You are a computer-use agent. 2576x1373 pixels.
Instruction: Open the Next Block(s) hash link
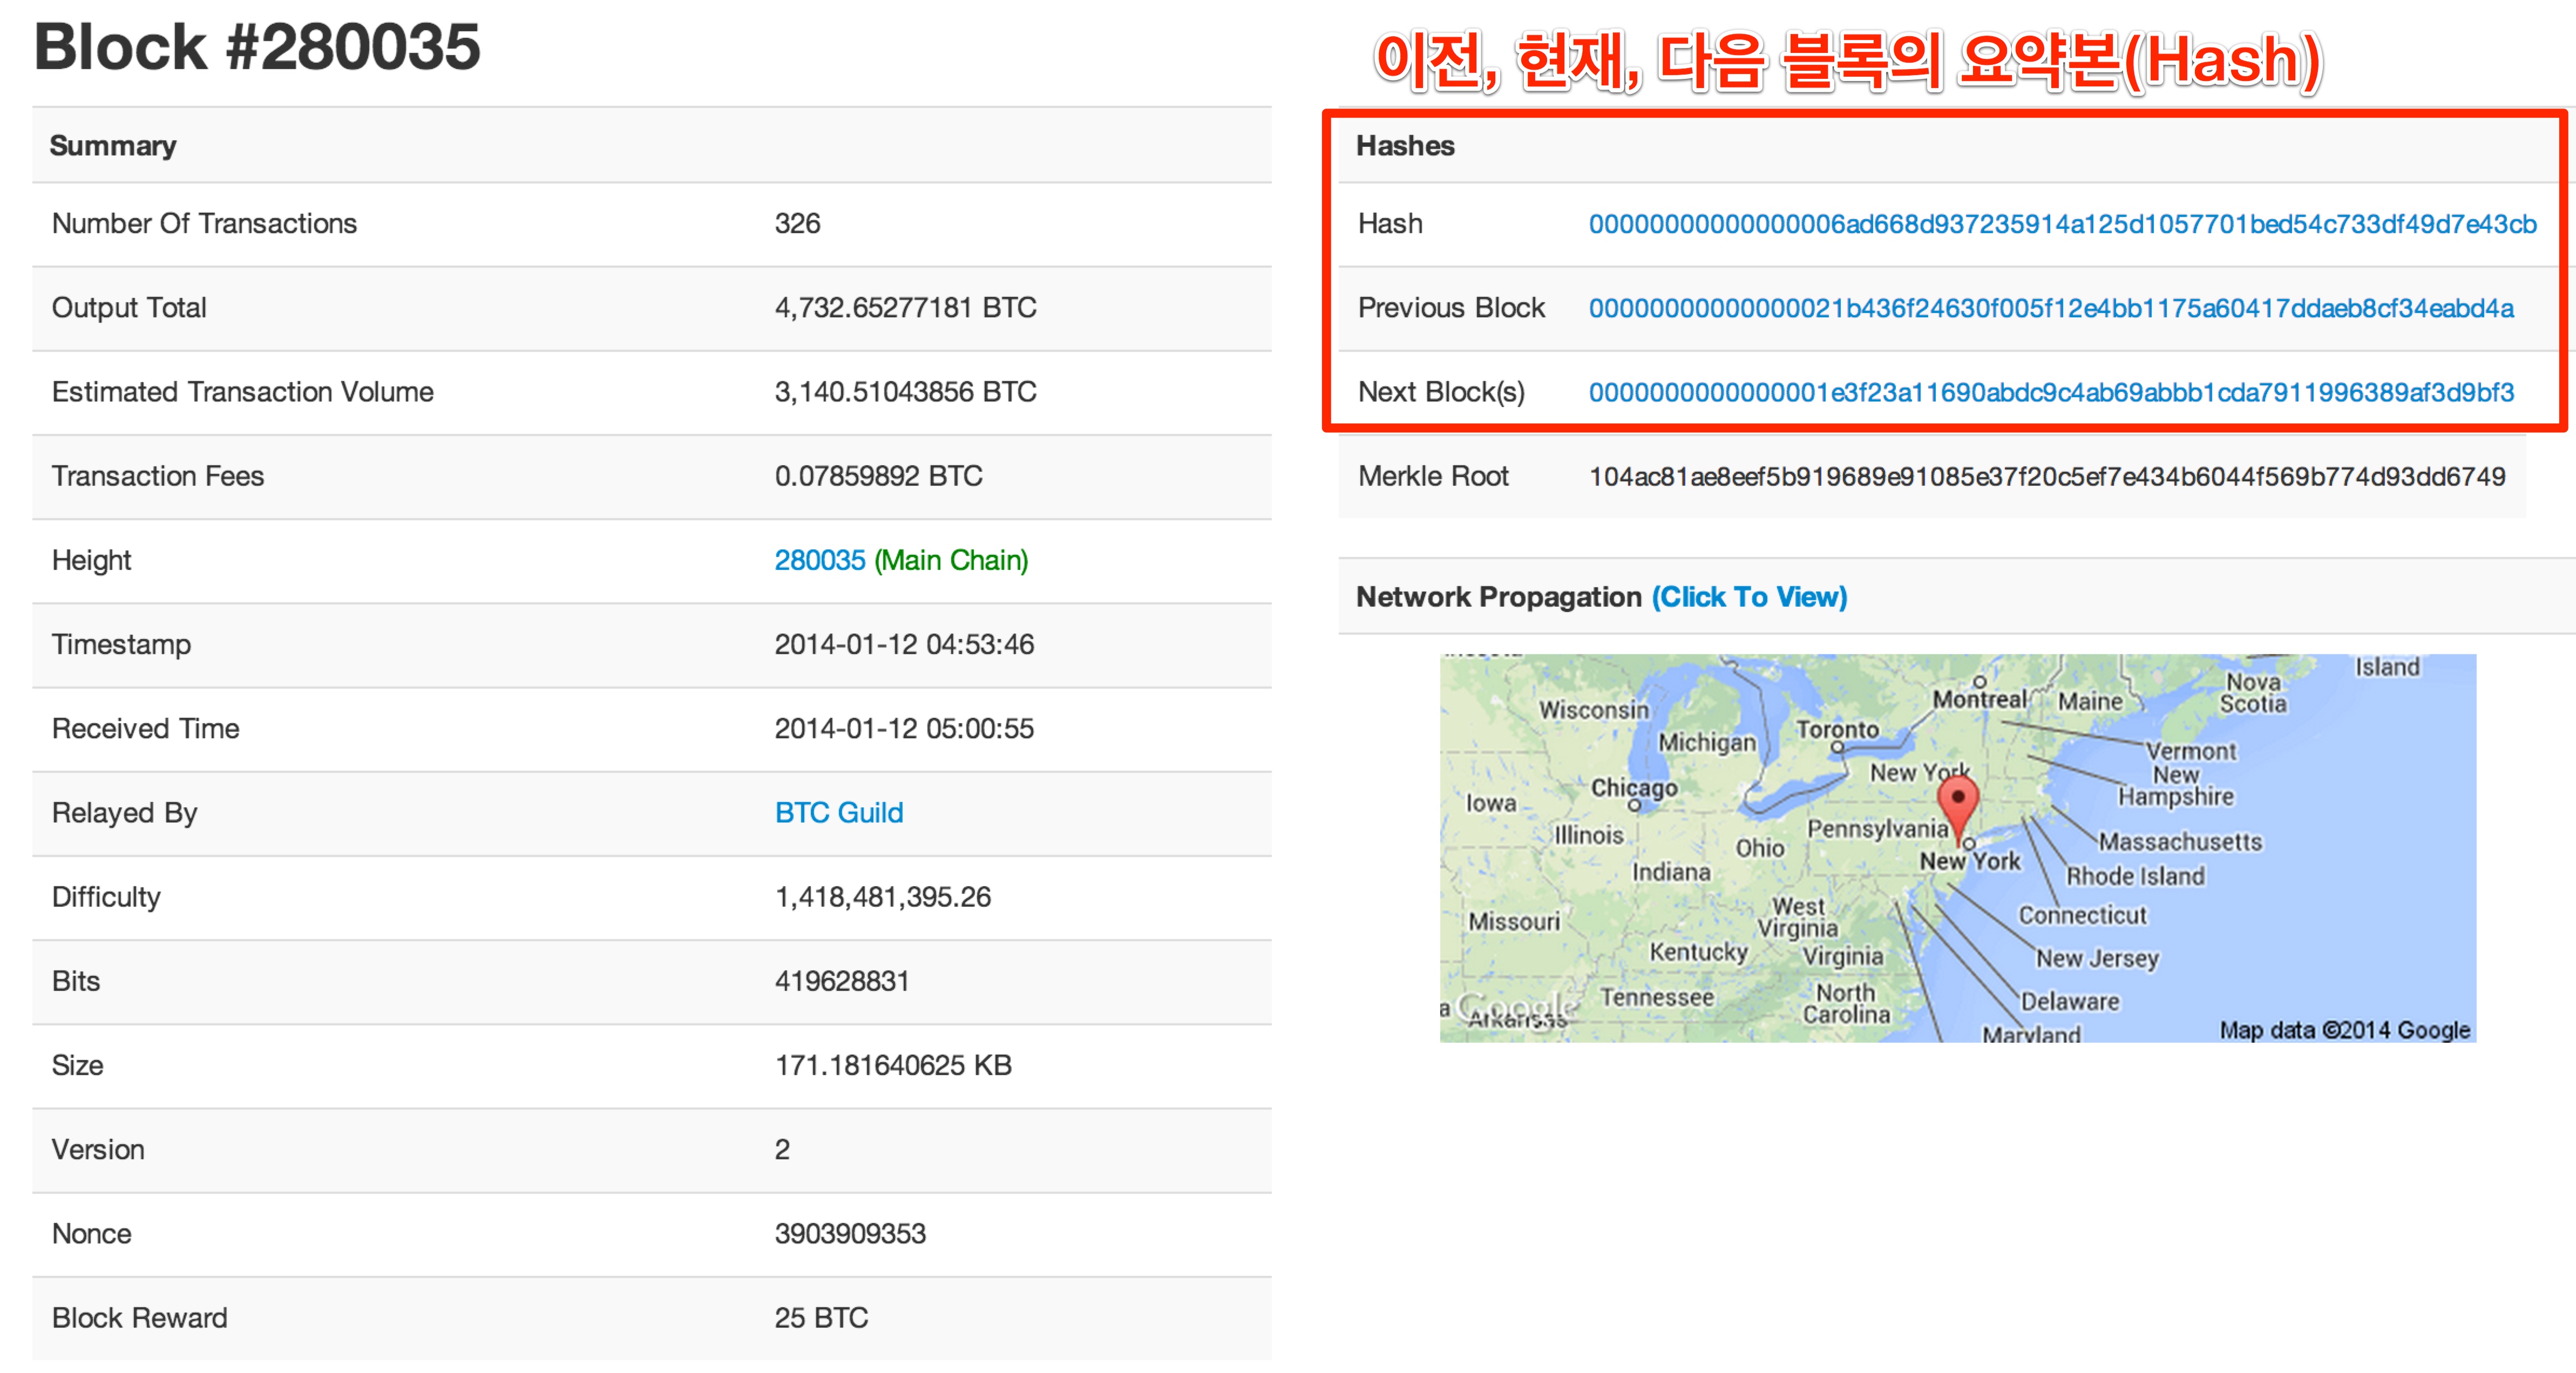2050,392
